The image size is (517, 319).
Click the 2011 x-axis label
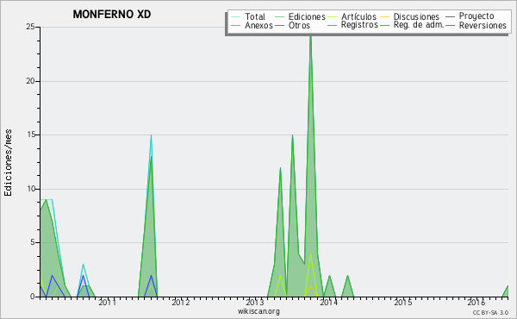[x=107, y=302]
